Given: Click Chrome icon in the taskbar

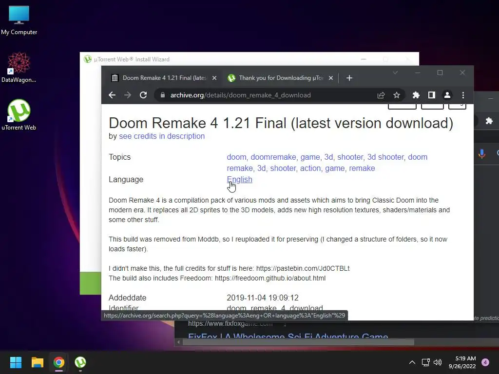Looking at the screenshot, I should pyautogui.click(x=58, y=362).
